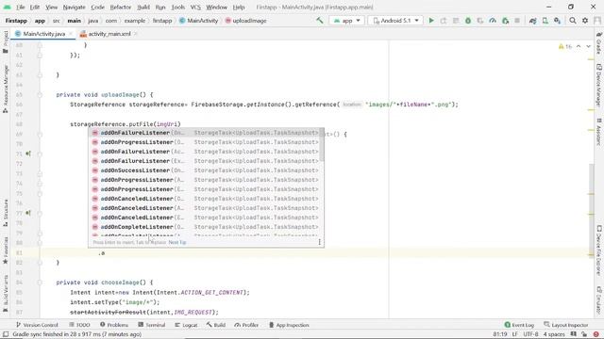This screenshot has height=339, width=604.
Task: Choose addOnSuccessListener from completion list
Action: point(206,170)
